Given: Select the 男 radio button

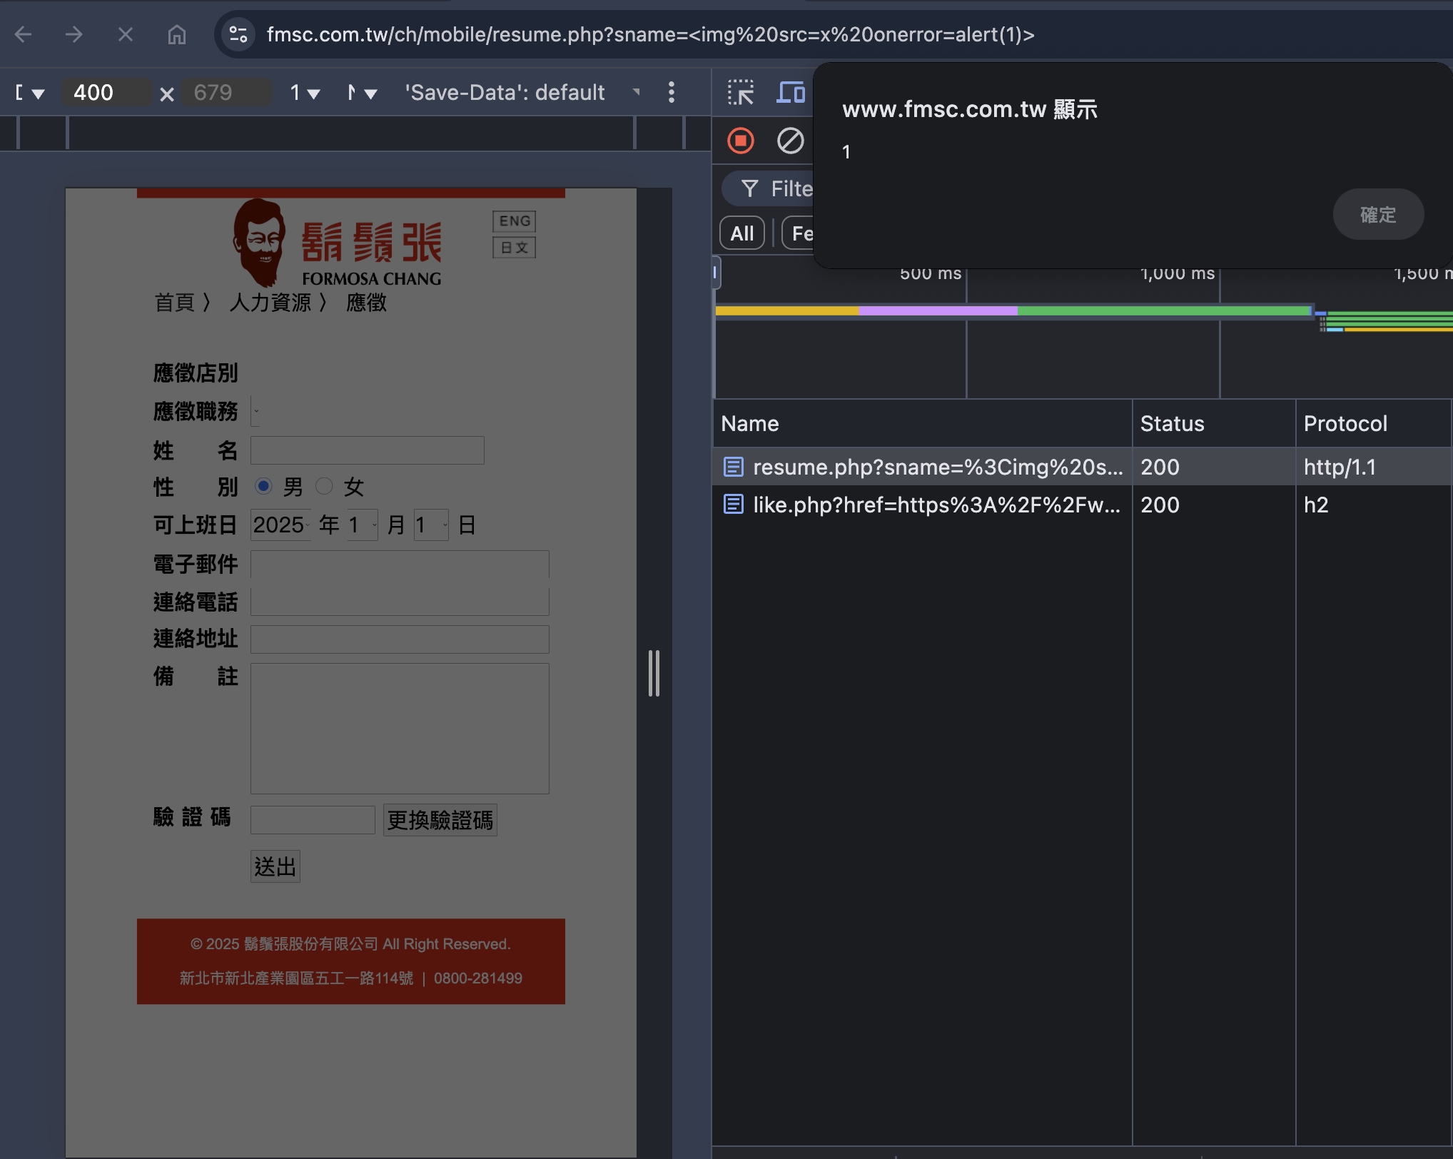Looking at the screenshot, I should coord(263,486).
